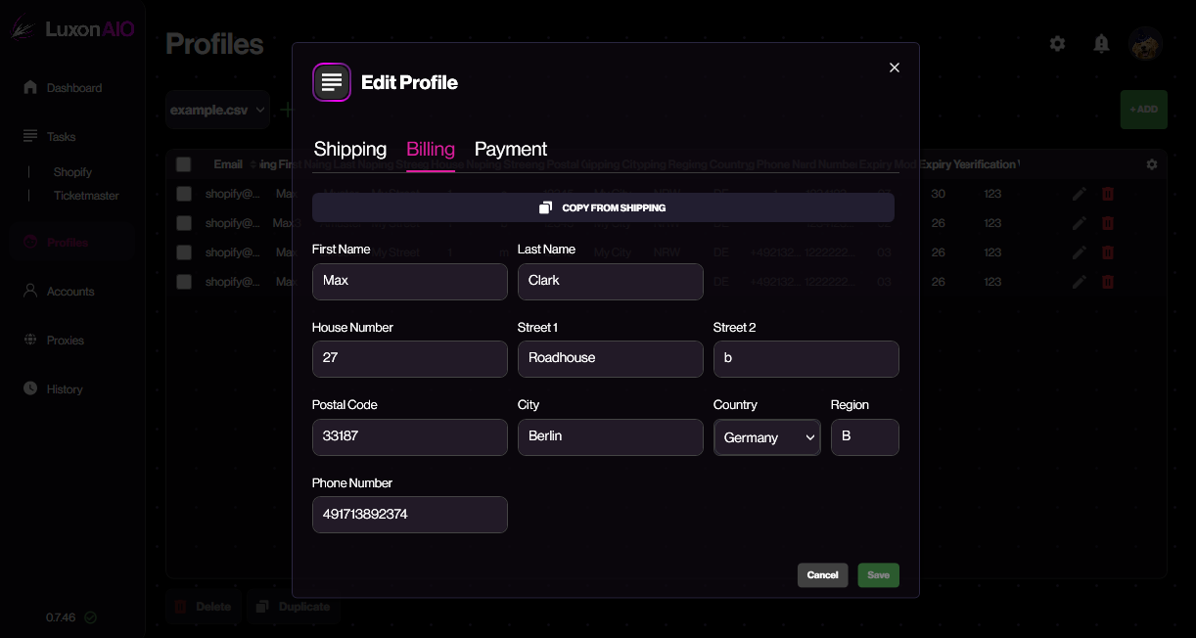The width and height of the screenshot is (1196, 638).
Task: Open the History clock icon
Action: pyautogui.click(x=30, y=389)
